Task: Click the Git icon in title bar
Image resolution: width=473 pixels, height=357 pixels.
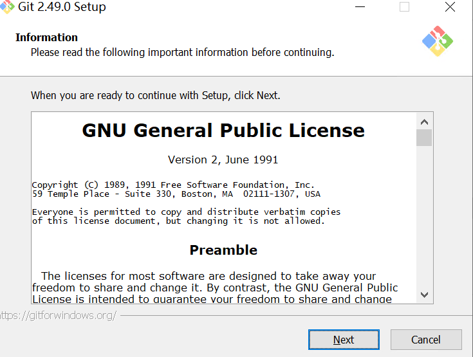Action: 7,6
